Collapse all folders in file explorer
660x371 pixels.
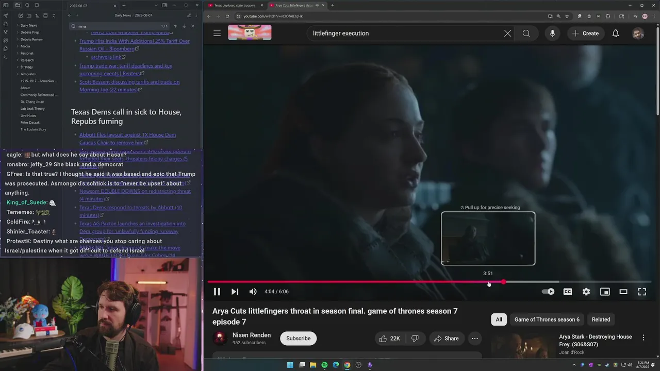(x=54, y=16)
